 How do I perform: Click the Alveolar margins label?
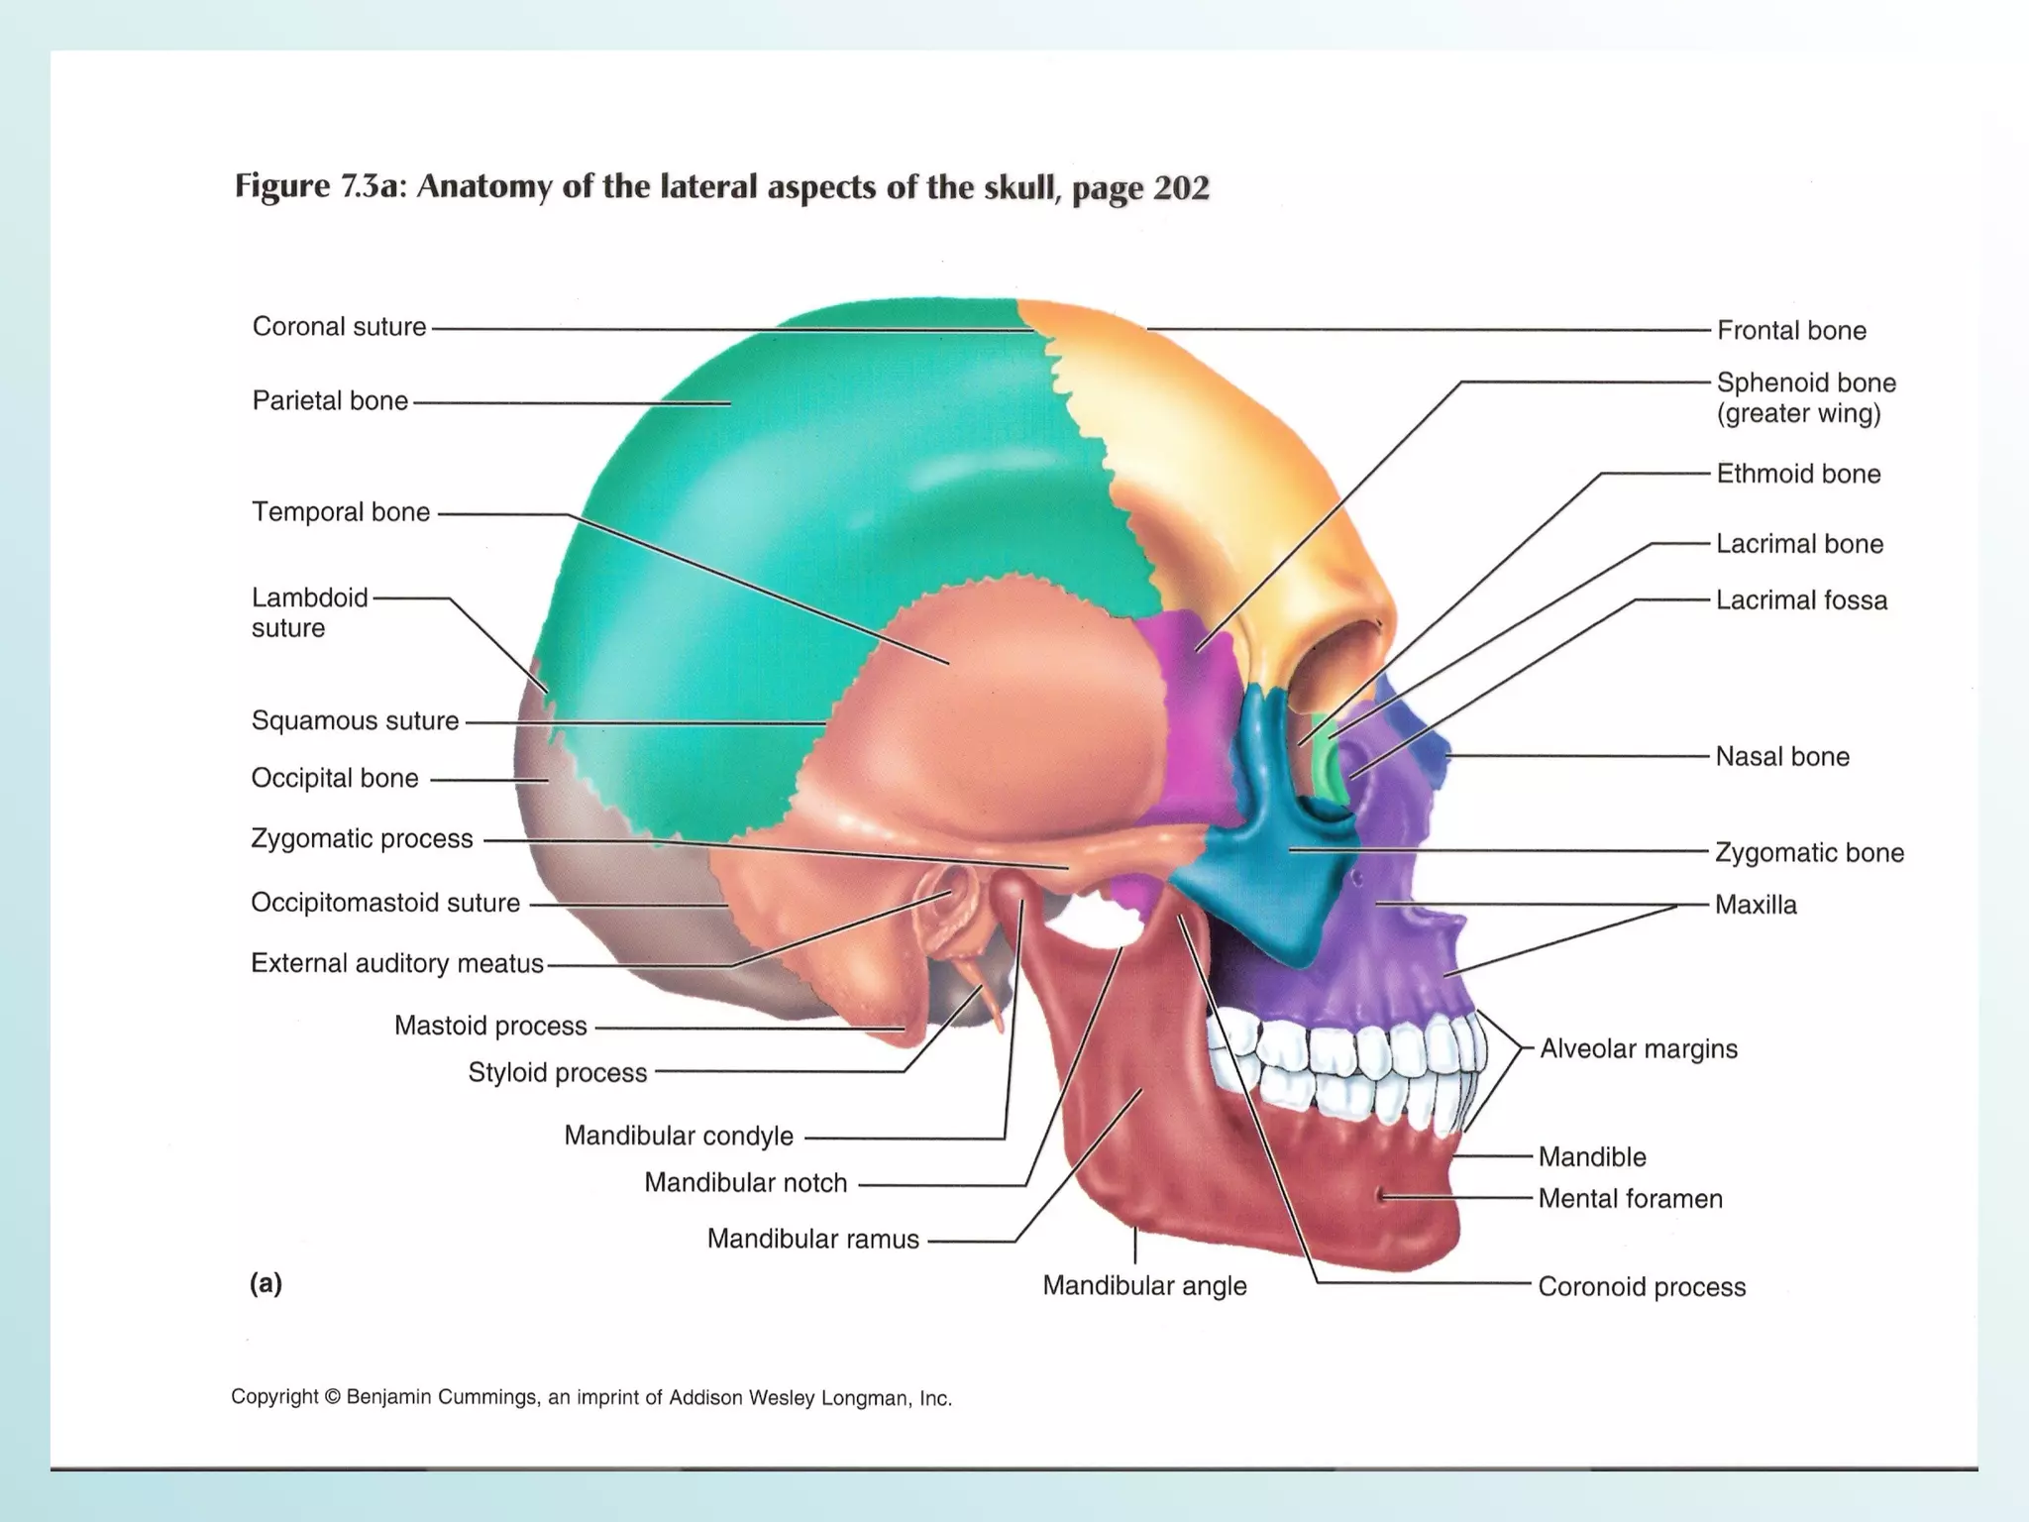[x=1639, y=1049]
